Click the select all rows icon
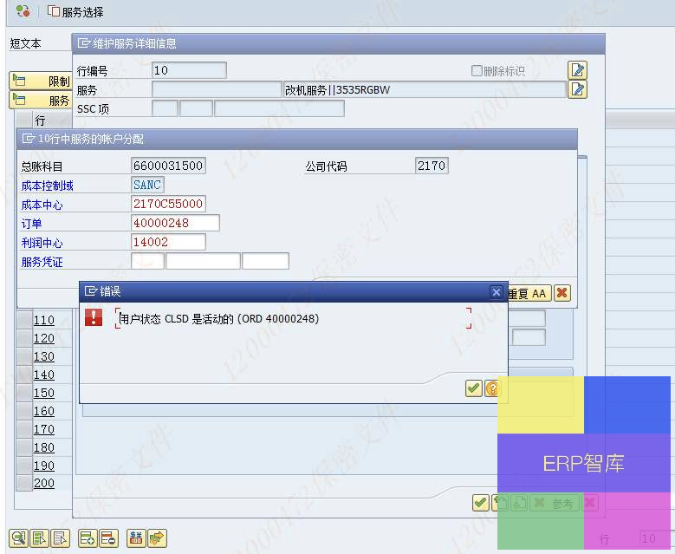This screenshot has height=554, width=675. coord(39,538)
